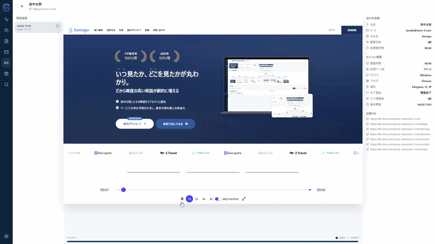This screenshot has height=244, width=435.
Task: Open visited URL ending in #steps
Action: pyautogui.click(x=399, y=124)
